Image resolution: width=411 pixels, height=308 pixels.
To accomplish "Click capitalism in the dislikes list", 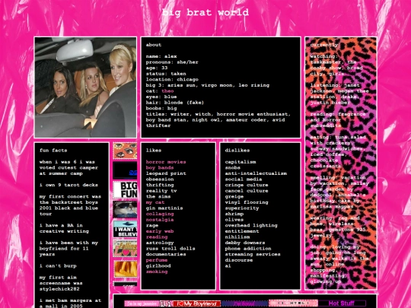I will tap(241, 162).
